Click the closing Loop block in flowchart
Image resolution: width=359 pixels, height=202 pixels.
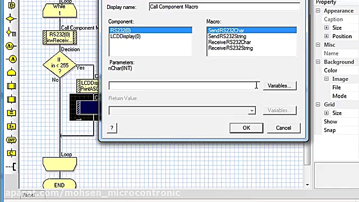click(60, 164)
